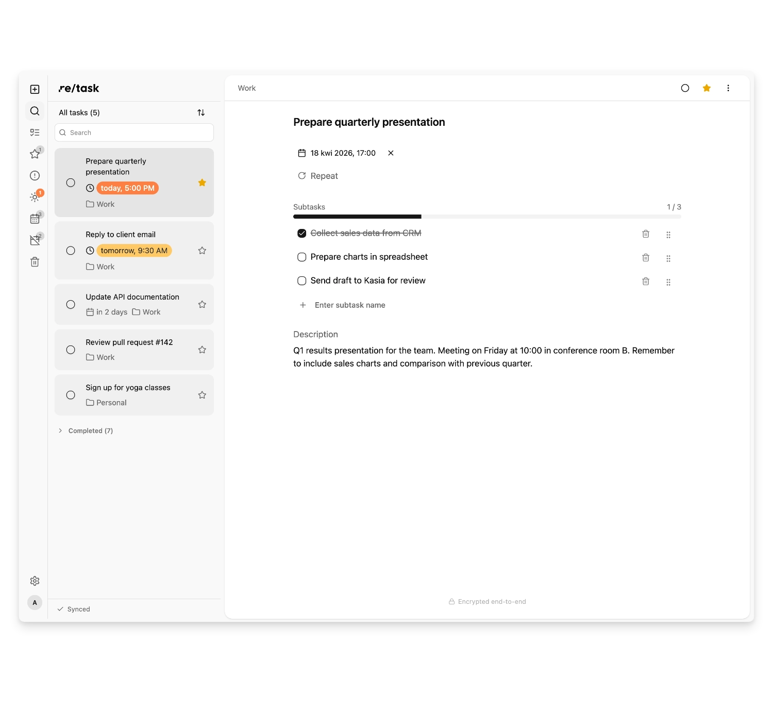Open the calendar view in sidebar
Viewport: 773px width, 708px height.
pyautogui.click(x=35, y=219)
